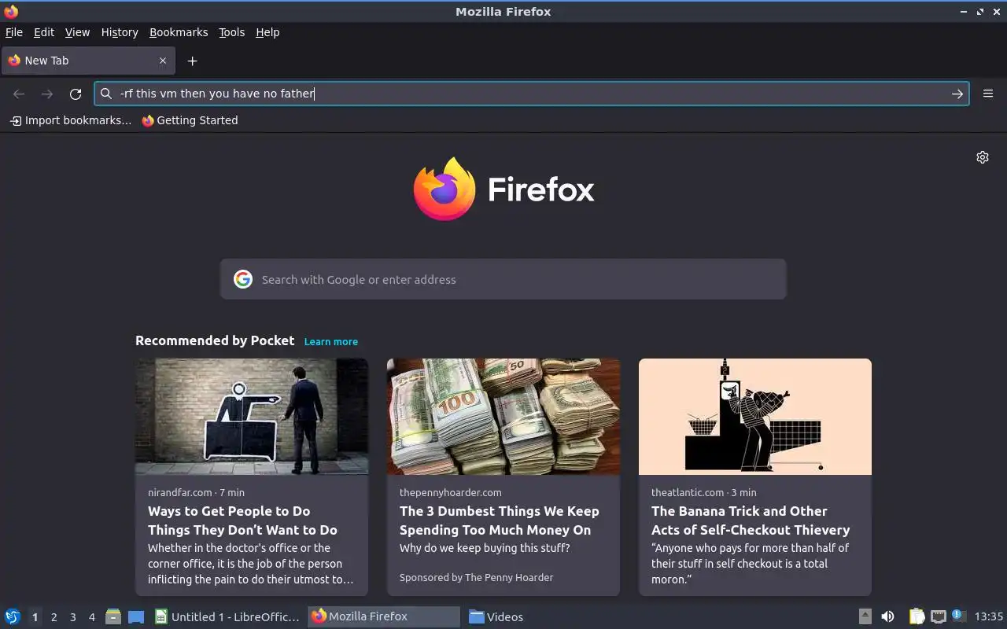
Task: Switch to Videos folder taskbar window
Action: click(x=496, y=616)
